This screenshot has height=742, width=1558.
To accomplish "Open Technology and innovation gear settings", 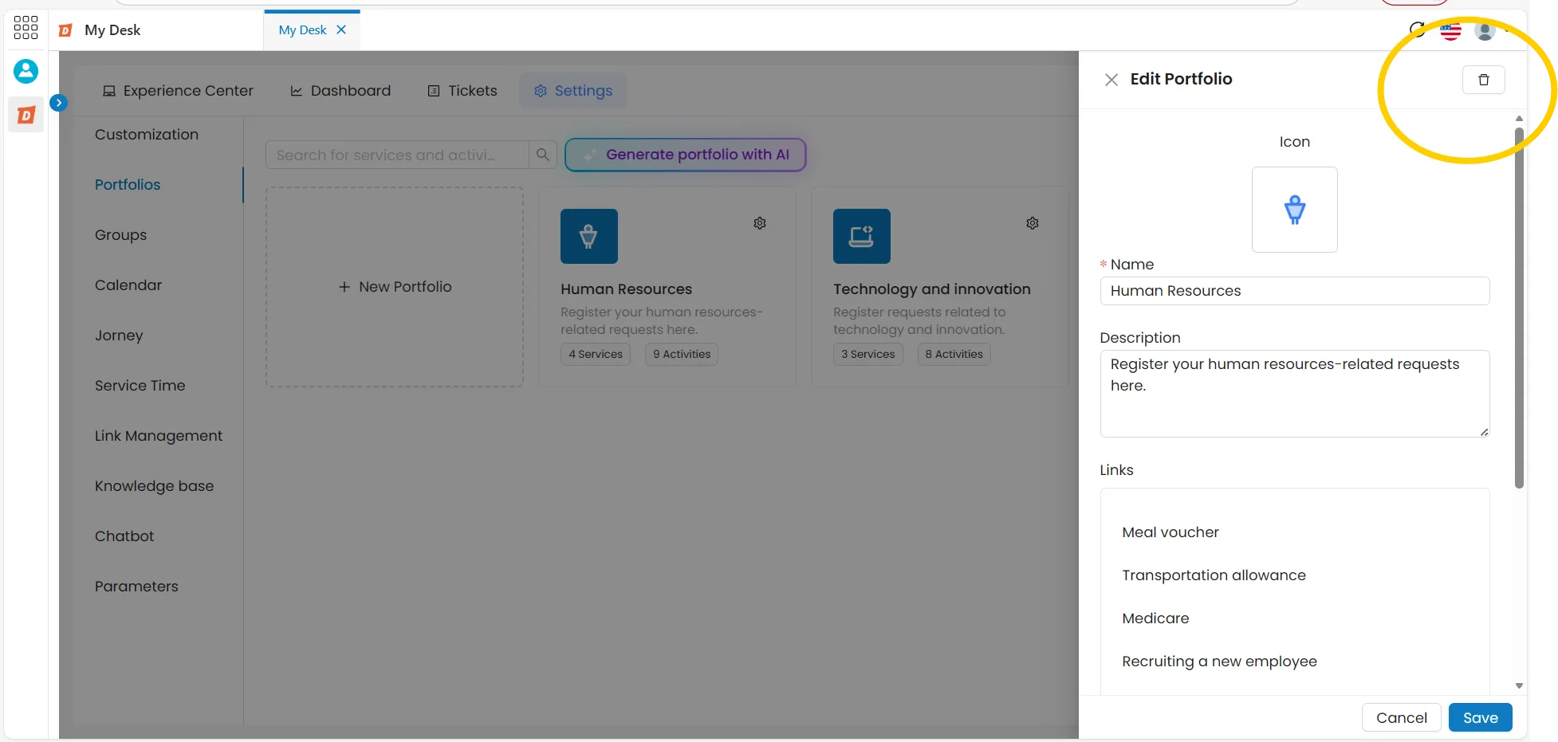I will [x=1033, y=223].
